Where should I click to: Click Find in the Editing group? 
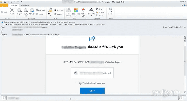pyautogui.click(x=99, y=9)
